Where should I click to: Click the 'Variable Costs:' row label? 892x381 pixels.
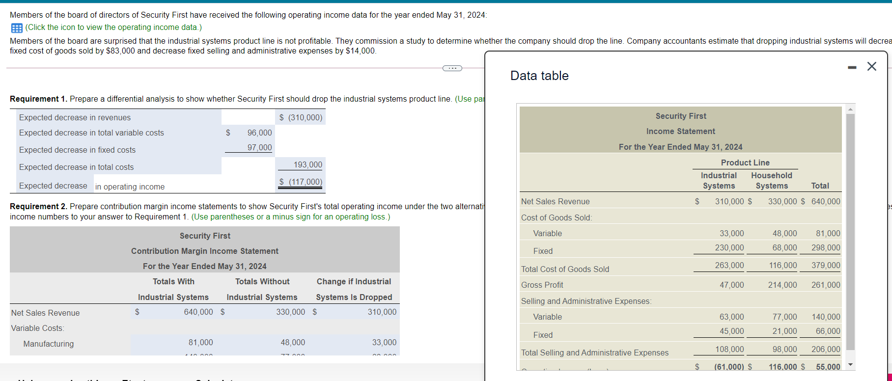[x=38, y=328]
